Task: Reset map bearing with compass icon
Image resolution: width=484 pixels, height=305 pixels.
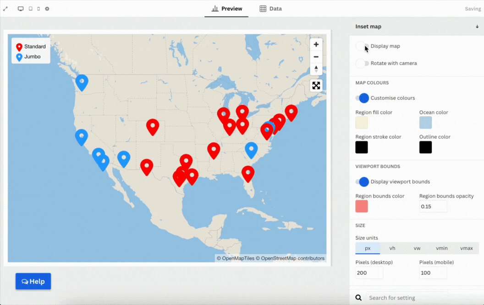Action: 316,69
